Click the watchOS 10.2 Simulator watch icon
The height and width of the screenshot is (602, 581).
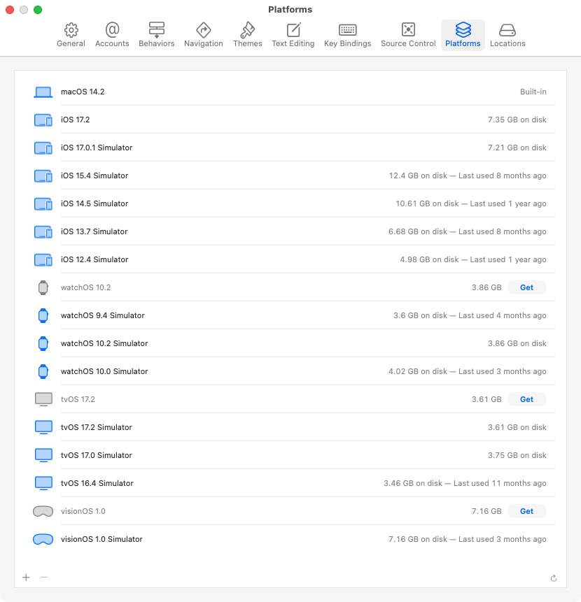pos(43,343)
